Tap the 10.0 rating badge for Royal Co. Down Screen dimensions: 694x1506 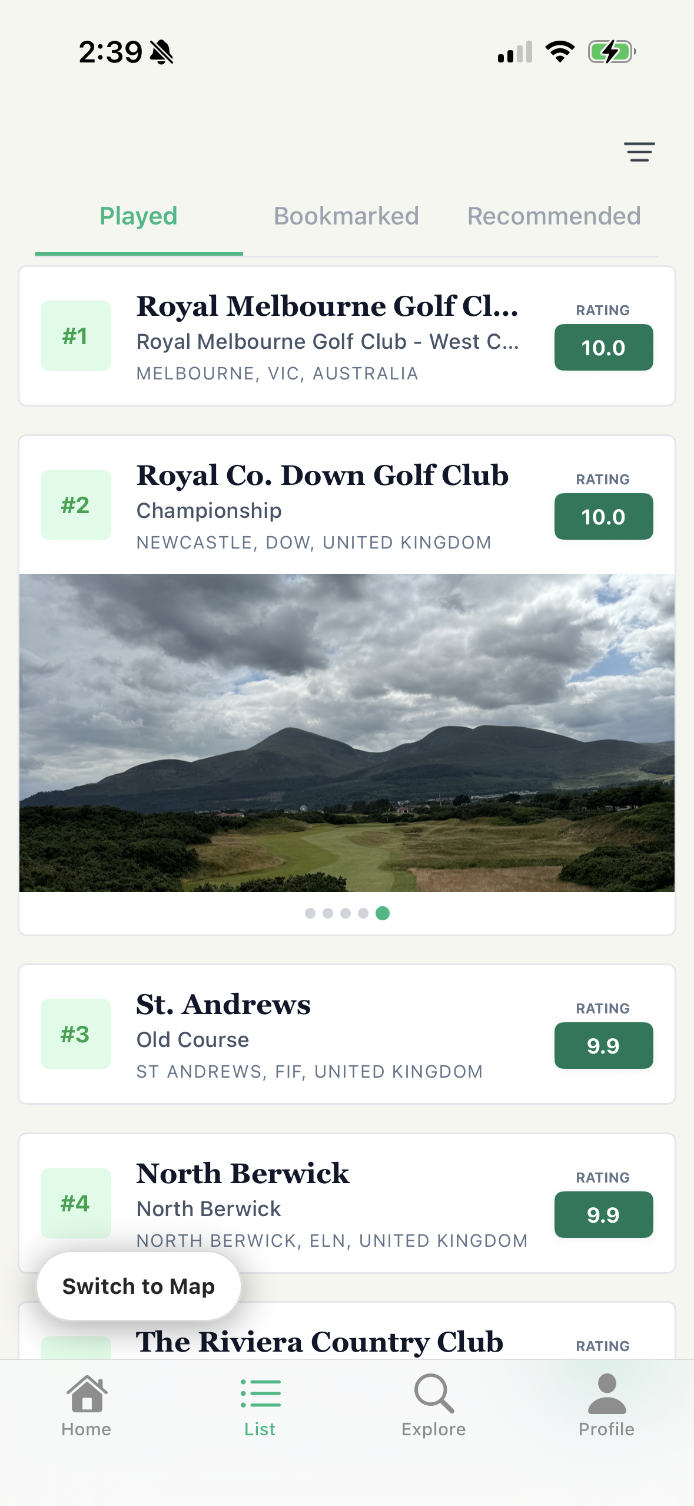603,517
